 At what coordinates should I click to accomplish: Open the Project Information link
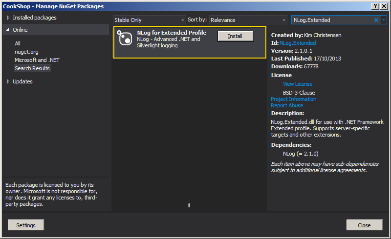[293, 99]
